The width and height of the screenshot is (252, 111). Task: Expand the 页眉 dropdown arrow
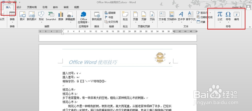click(x=136, y=22)
